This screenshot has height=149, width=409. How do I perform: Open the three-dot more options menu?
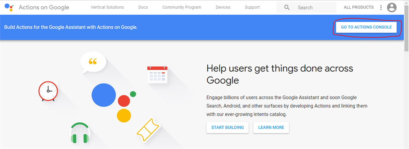tap(381, 8)
